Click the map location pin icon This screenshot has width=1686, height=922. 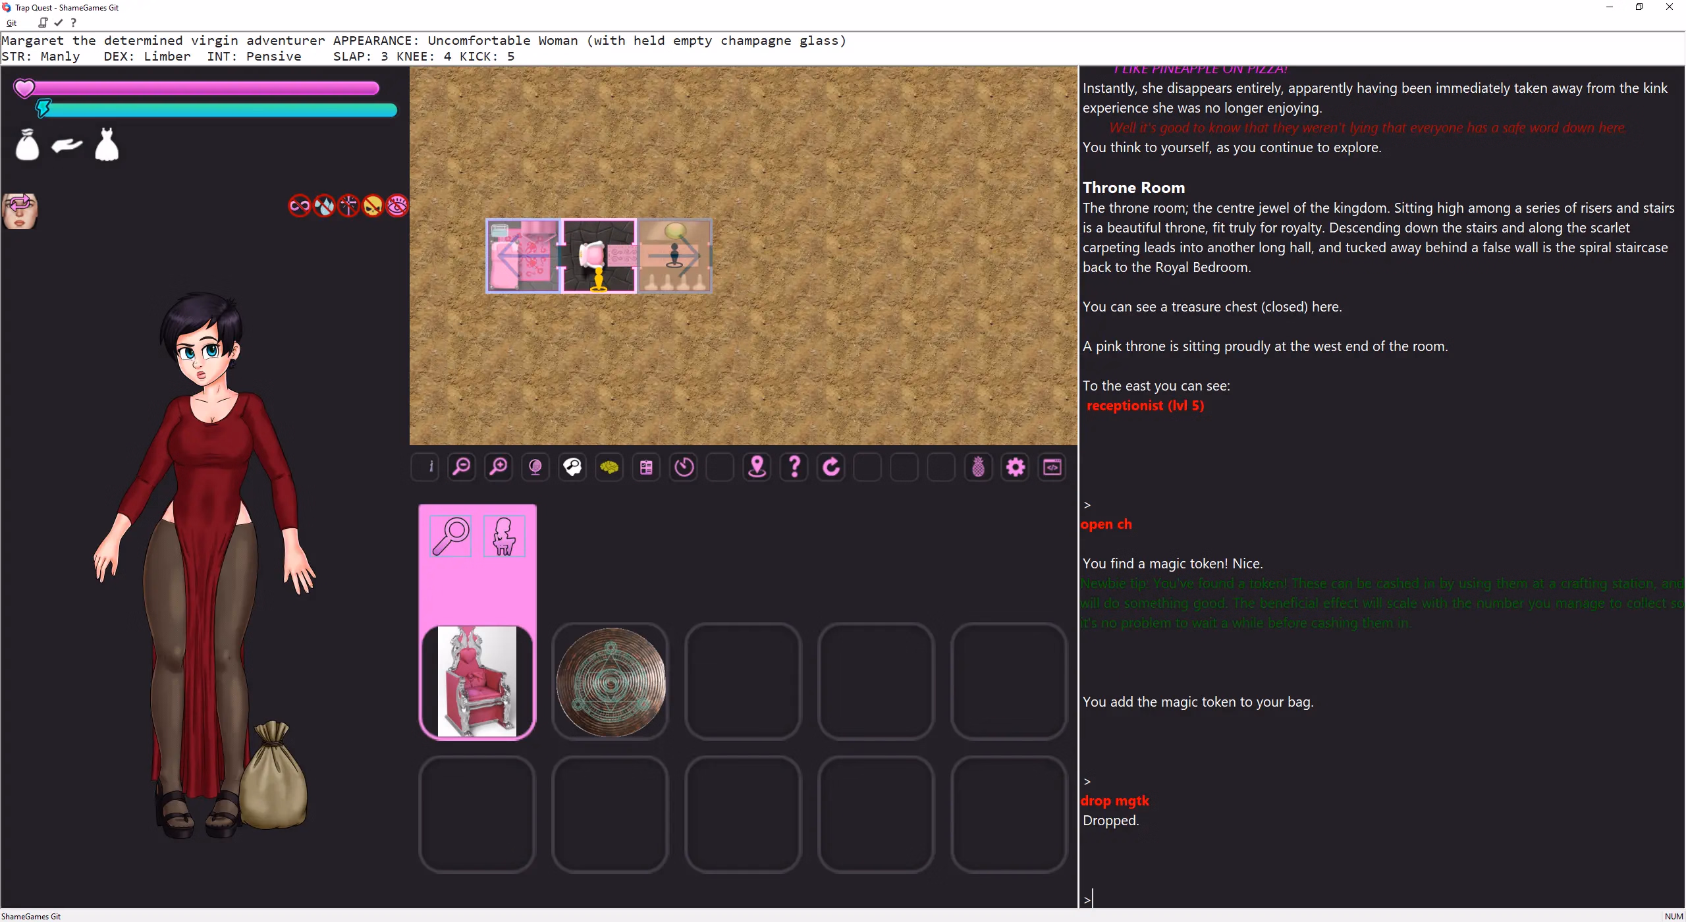point(757,467)
